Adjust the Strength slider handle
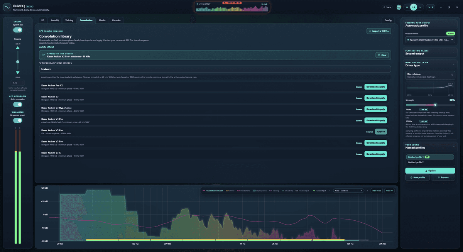The image size is (463, 252). pyautogui.click(x=435, y=105)
